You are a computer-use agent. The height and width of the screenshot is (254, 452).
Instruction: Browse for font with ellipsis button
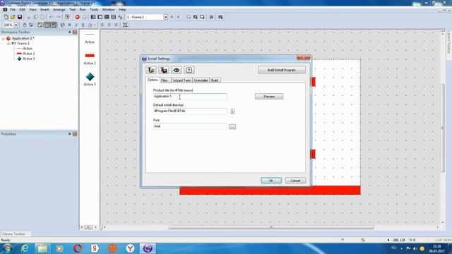[x=232, y=127]
